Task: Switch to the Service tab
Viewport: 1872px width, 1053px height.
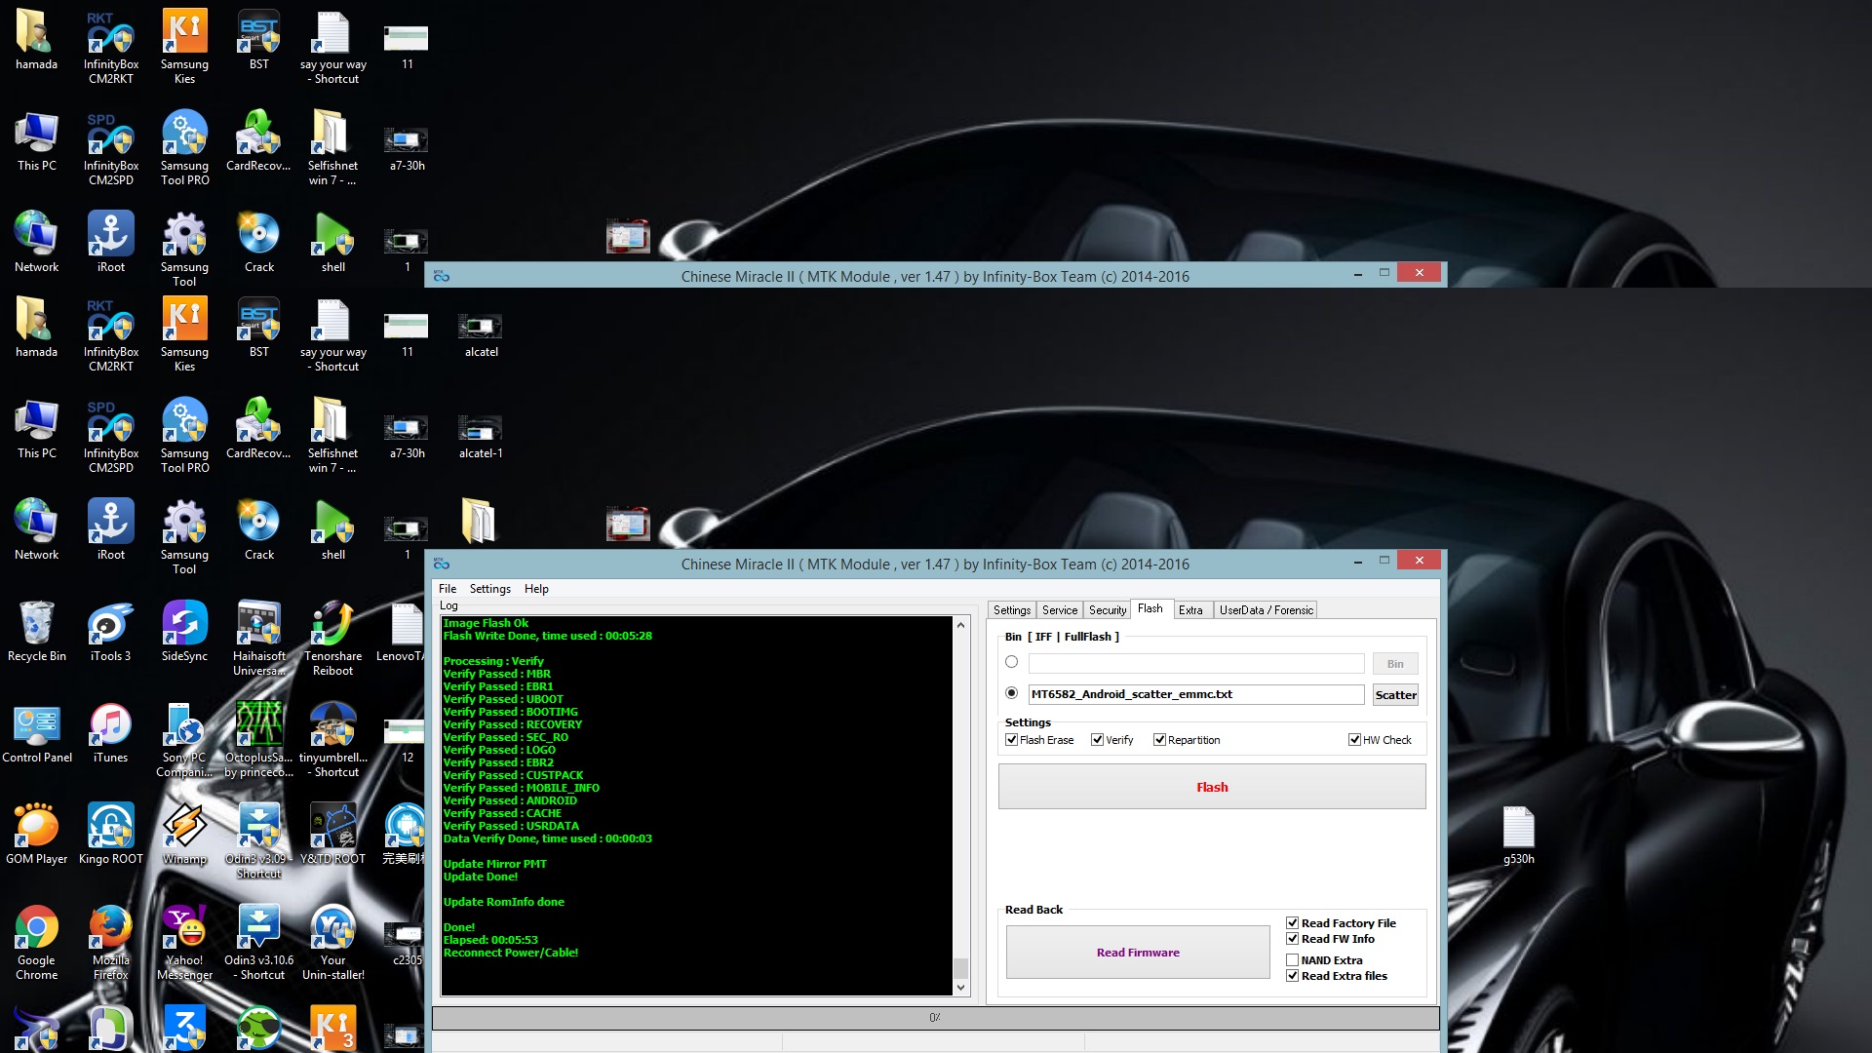Action: (x=1059, y=610)
